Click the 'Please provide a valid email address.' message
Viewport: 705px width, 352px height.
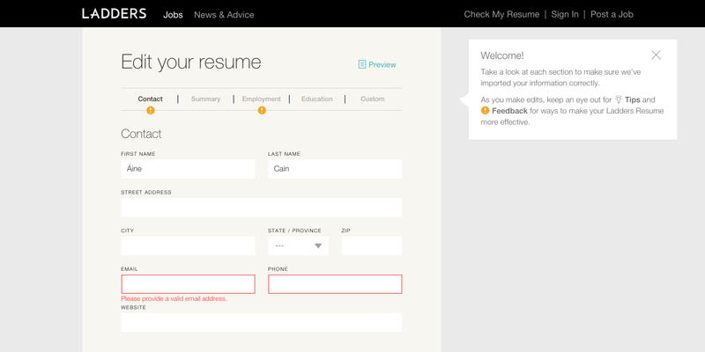(x=174, y=298)
